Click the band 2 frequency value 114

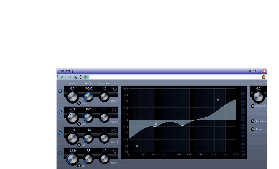point(88,130)
